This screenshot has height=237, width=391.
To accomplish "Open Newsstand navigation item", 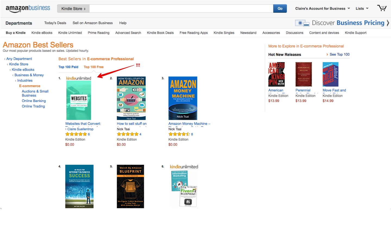I will (248, 33).
